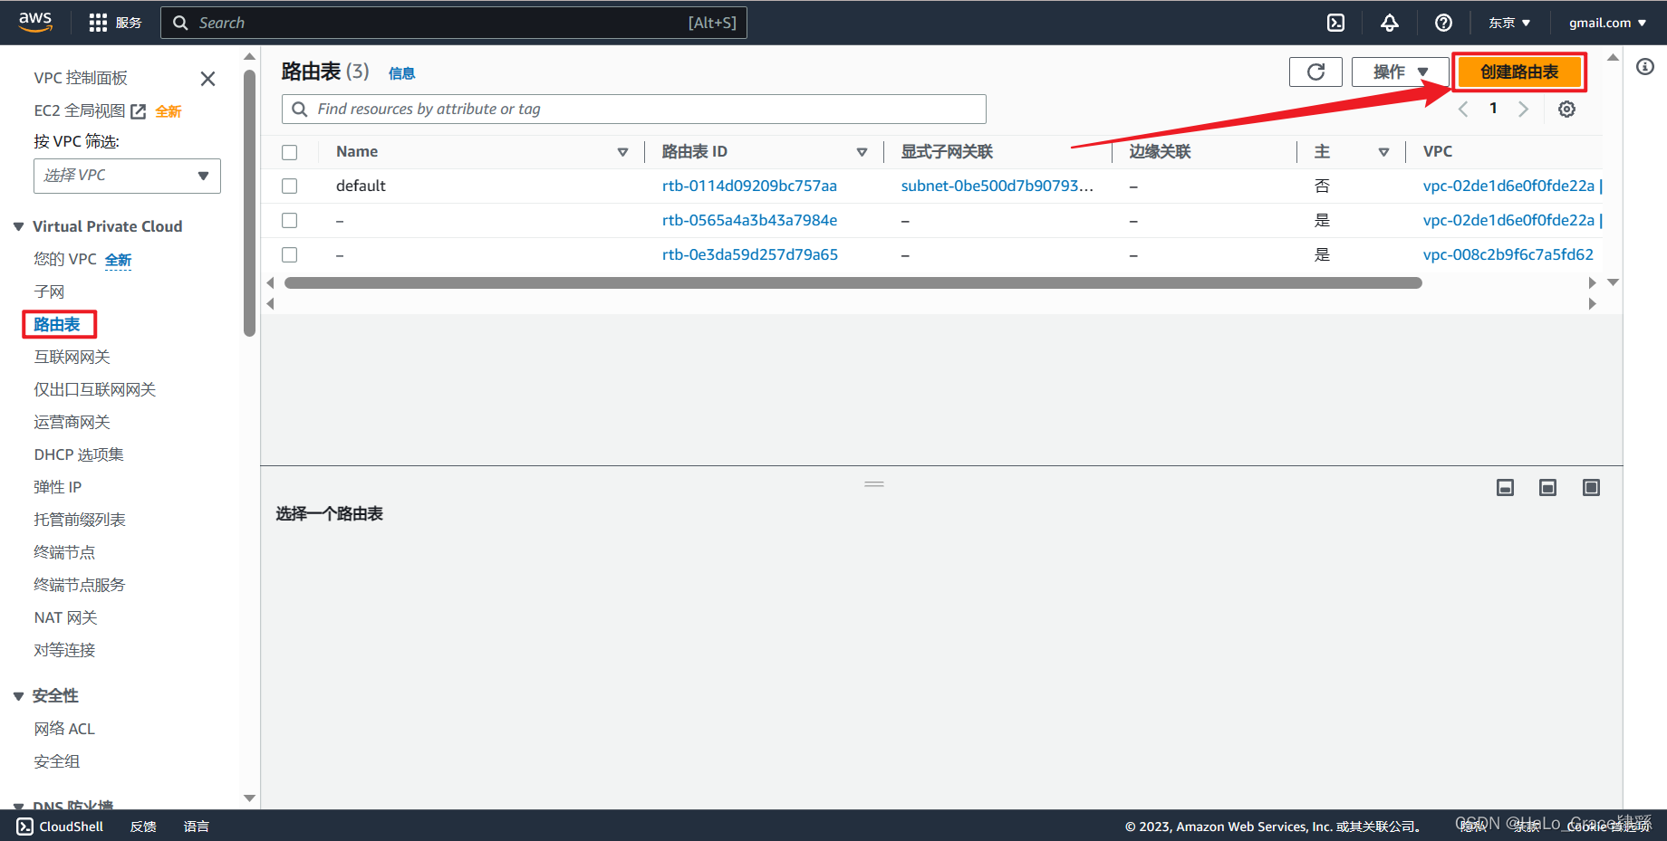Set details pane to full size
Screen dimensions: 1667x841
click(x=1591, y=488)
